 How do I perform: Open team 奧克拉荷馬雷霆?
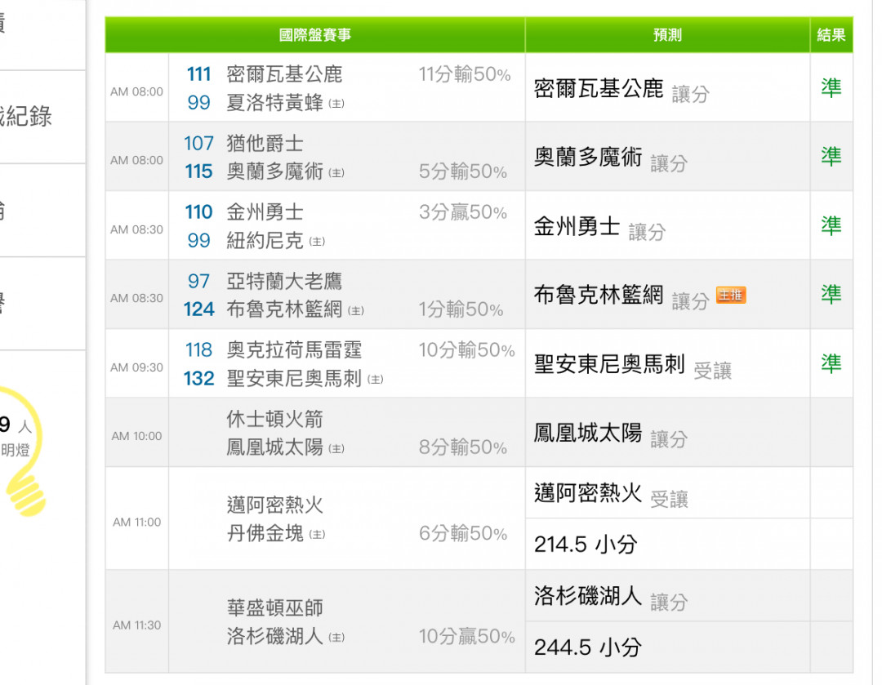click(294, 349)
